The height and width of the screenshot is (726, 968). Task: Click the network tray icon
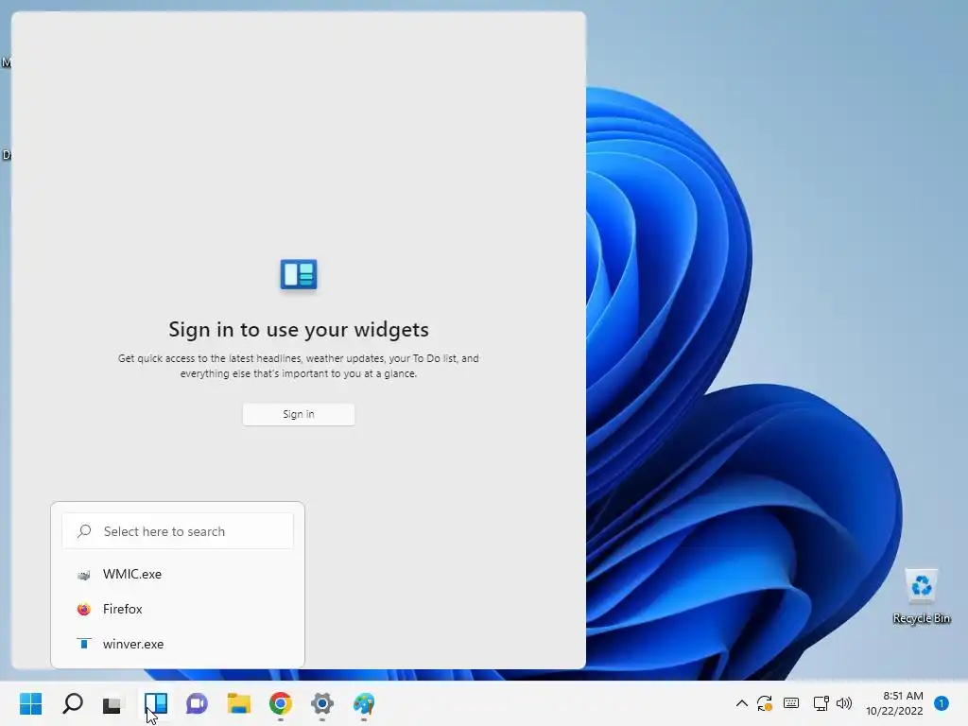tap(821, 703)
